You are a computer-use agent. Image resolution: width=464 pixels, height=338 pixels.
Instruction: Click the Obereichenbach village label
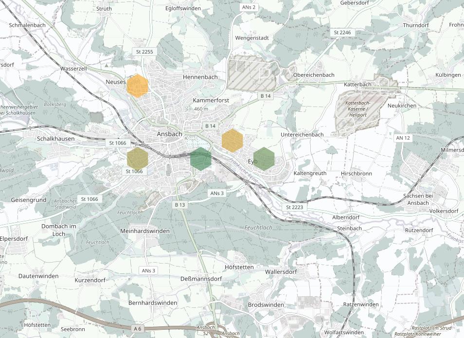314,75
